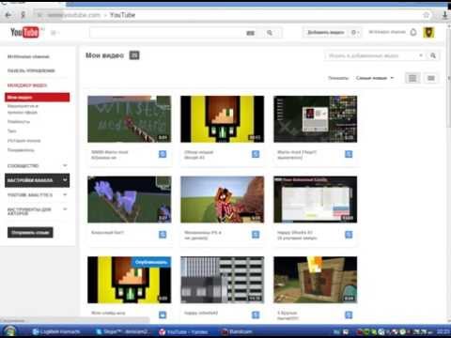
Task: Click the YouTube logo
Action: [24, 32]
